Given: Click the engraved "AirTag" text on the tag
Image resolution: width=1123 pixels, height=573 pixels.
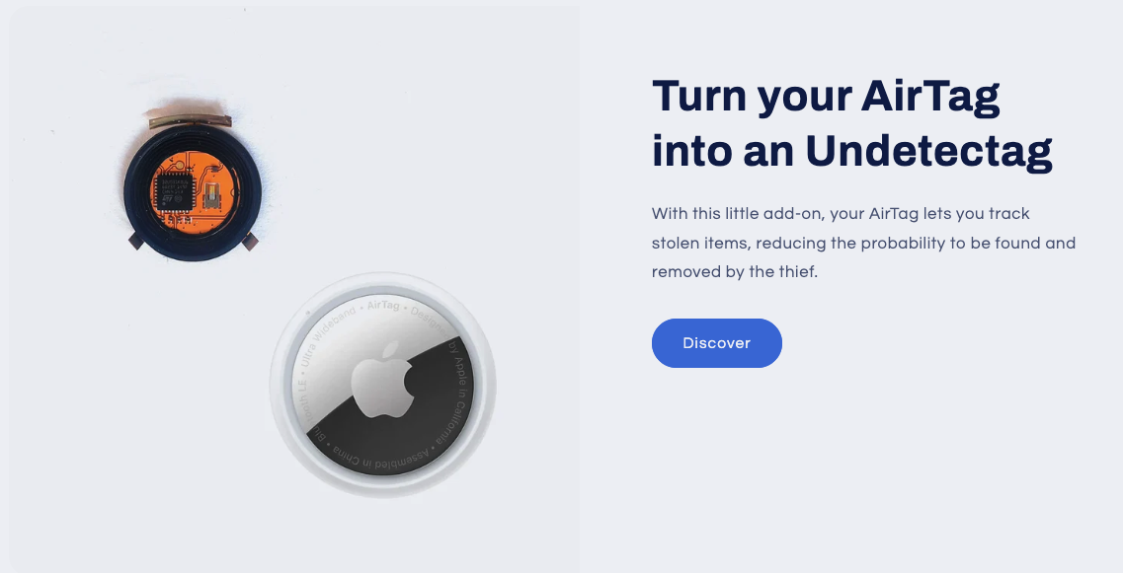Looking at the screenshot, I should 383,306.
